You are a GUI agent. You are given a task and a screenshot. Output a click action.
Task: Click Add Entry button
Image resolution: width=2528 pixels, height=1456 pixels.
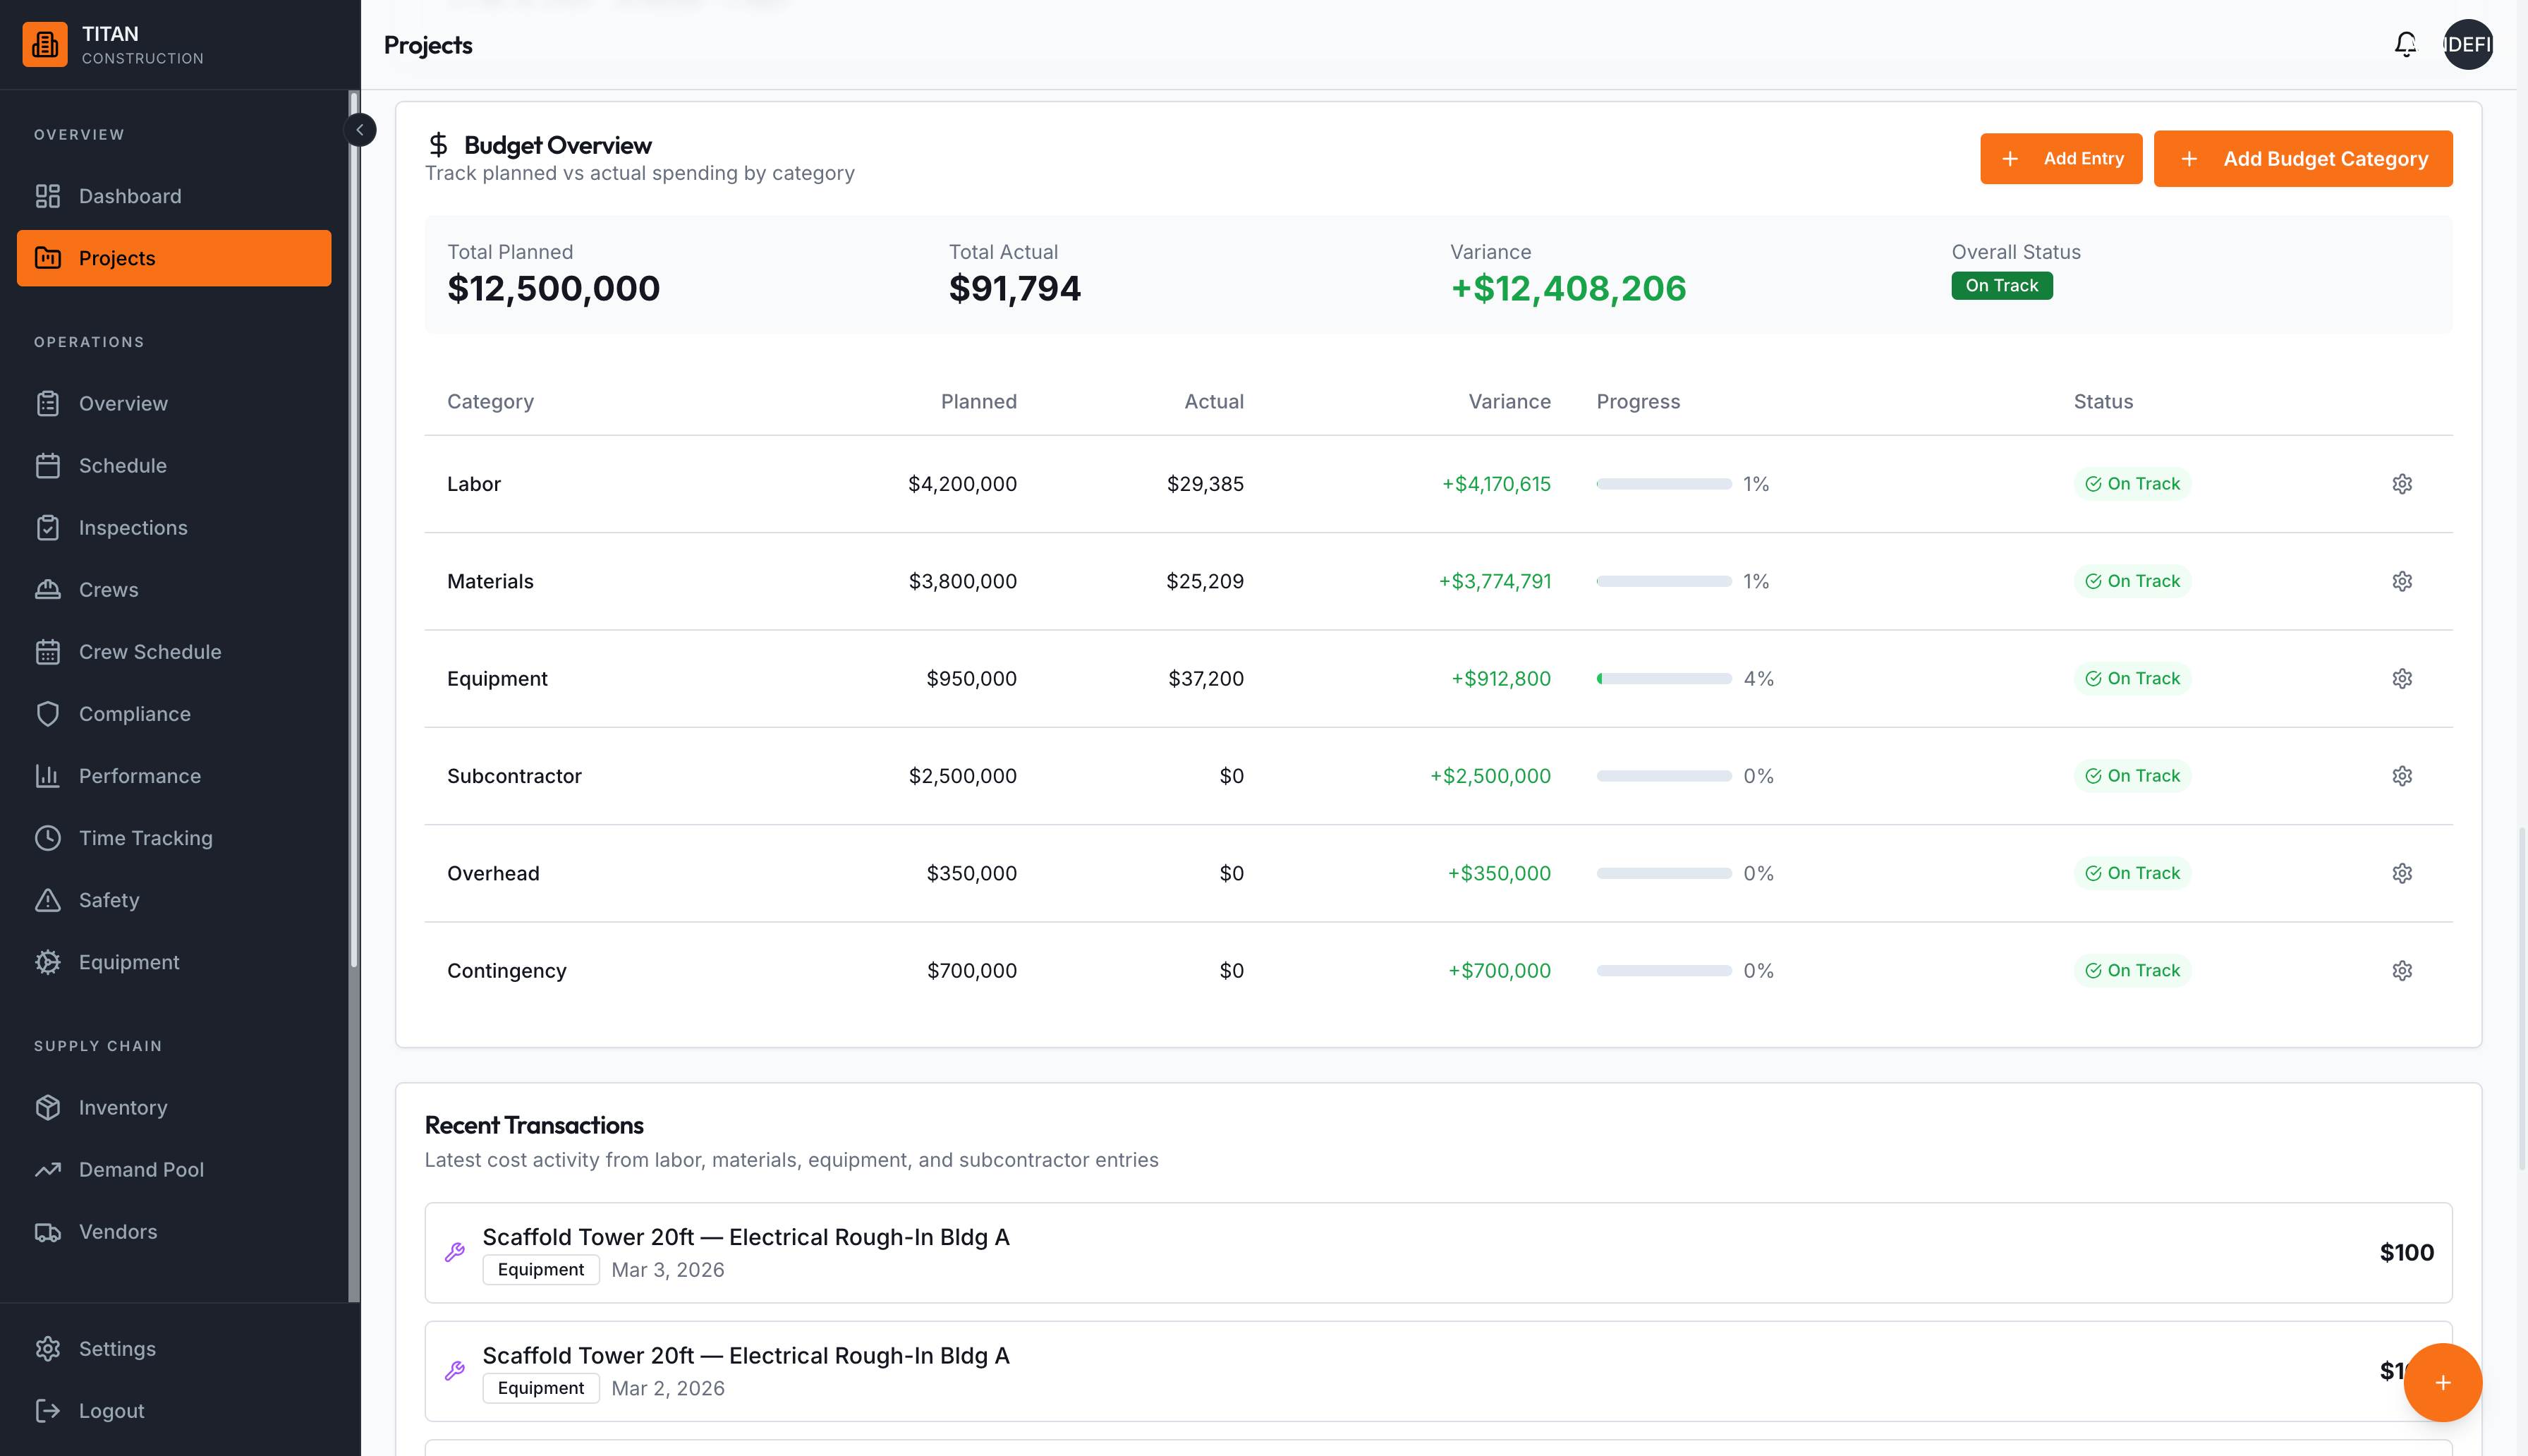coord(2061,159)
